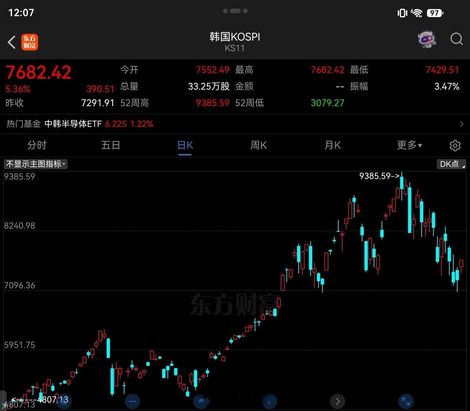Tap the 7096.36 axis label
The height and width of the screenshot is (411, 470).
pos(19,285)
